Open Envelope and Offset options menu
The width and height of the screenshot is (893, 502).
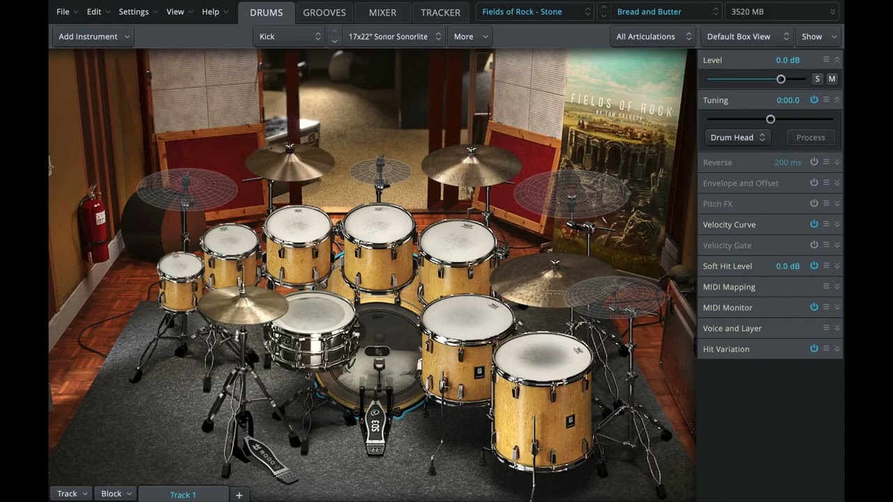[826, 183]
